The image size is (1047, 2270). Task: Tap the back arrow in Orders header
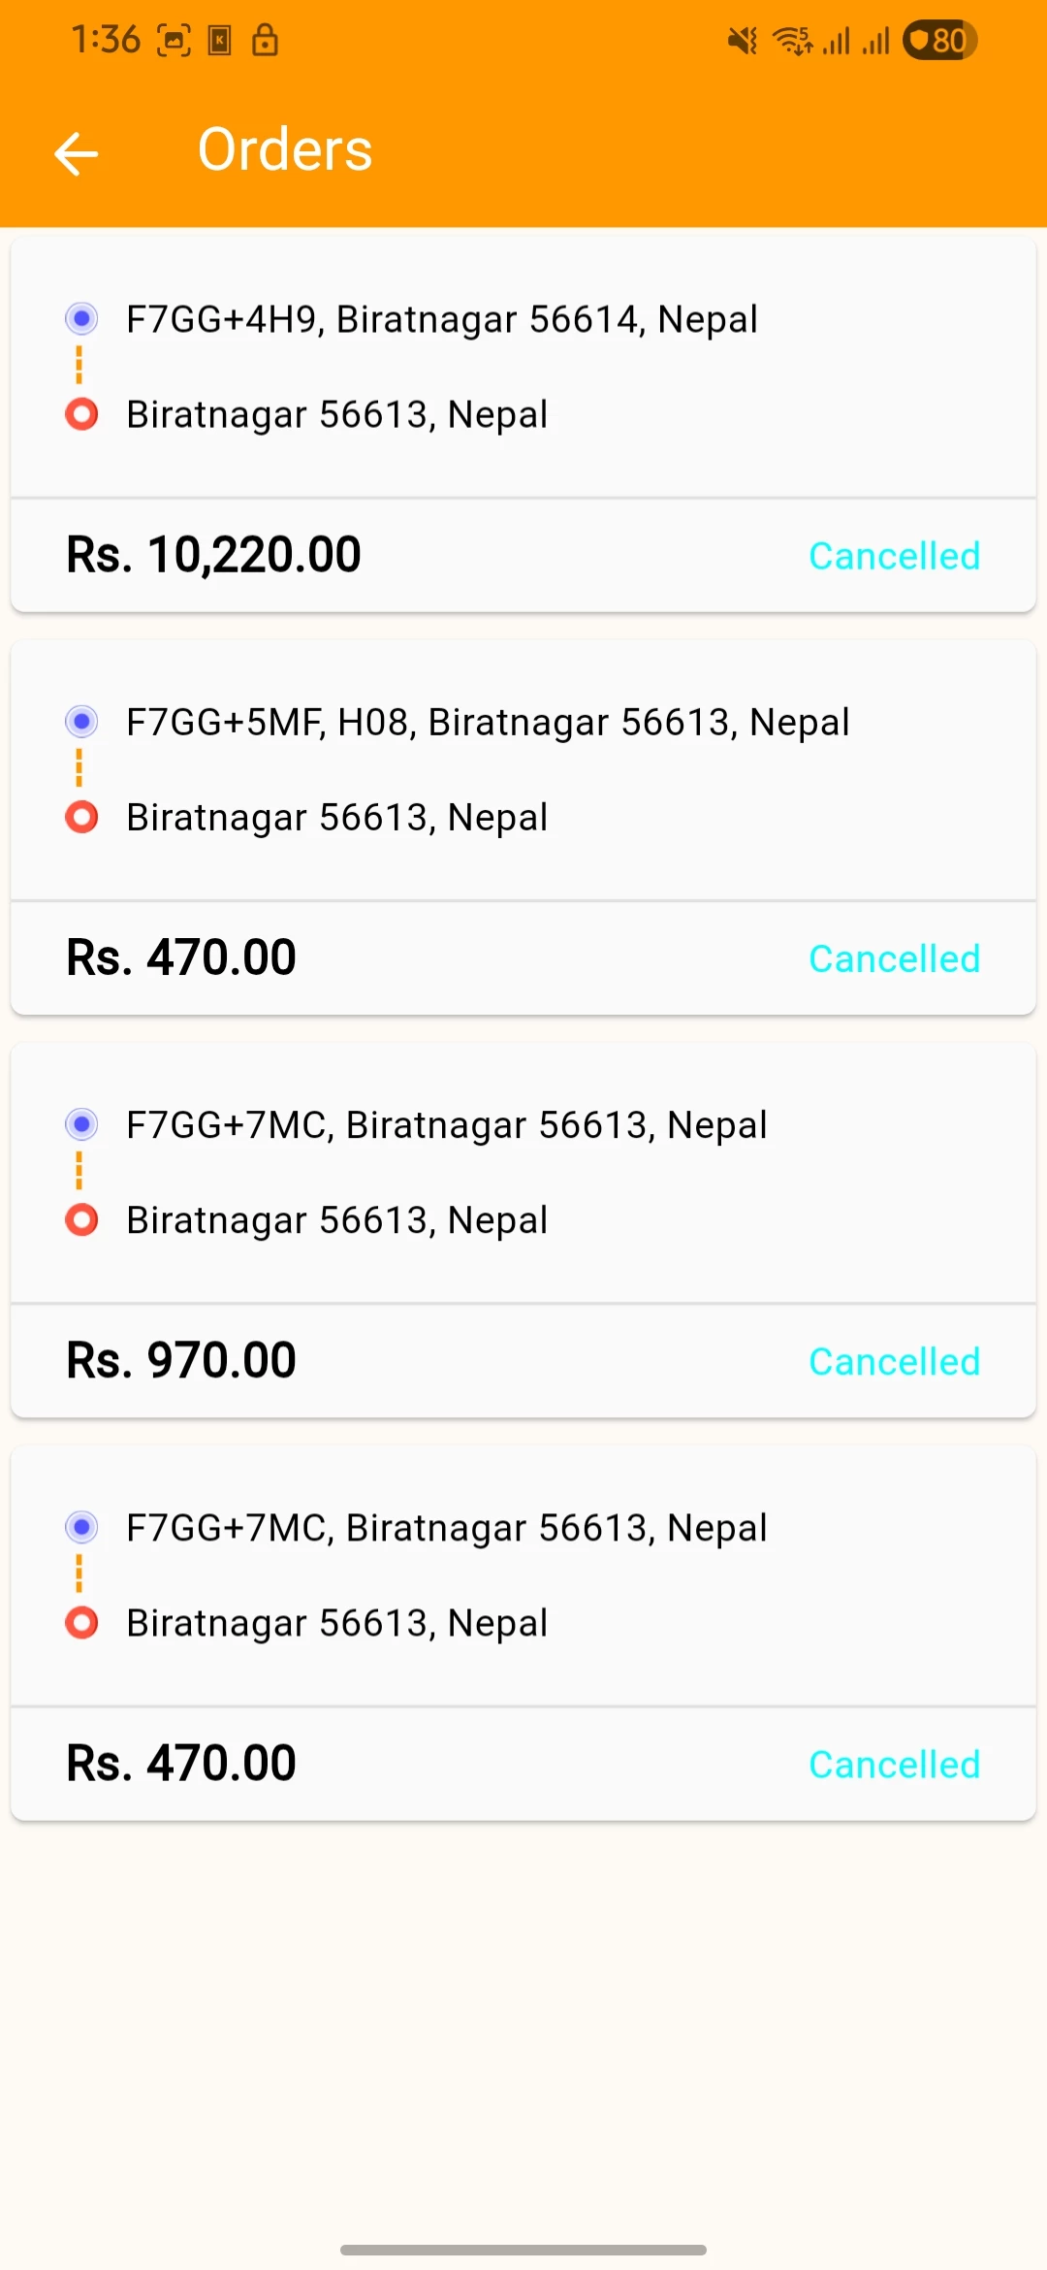coord(77,153)
